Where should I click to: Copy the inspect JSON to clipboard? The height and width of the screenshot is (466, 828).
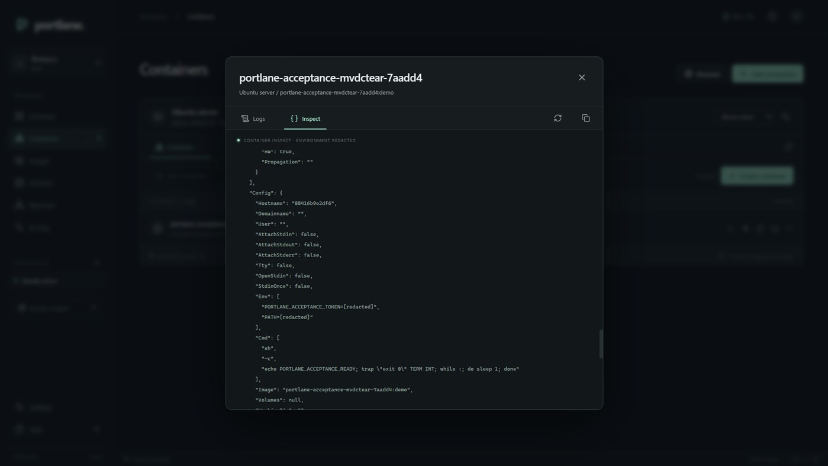click(x=585, y=118)
